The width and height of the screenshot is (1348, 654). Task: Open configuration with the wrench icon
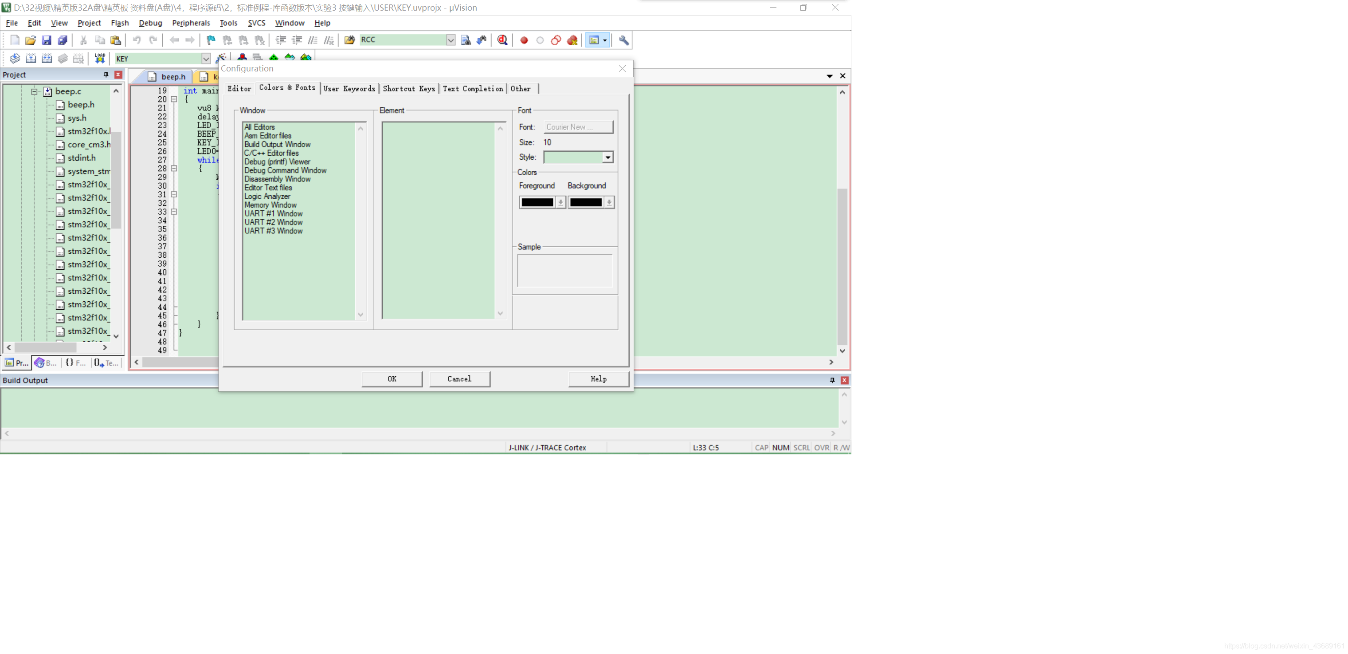[624, 40]
